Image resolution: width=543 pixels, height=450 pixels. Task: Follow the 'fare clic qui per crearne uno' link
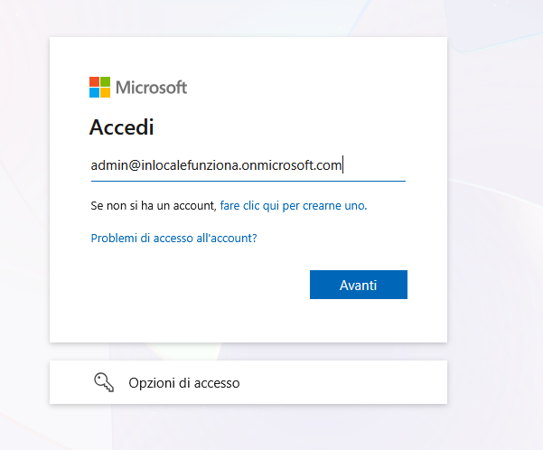tap(294, 205)
